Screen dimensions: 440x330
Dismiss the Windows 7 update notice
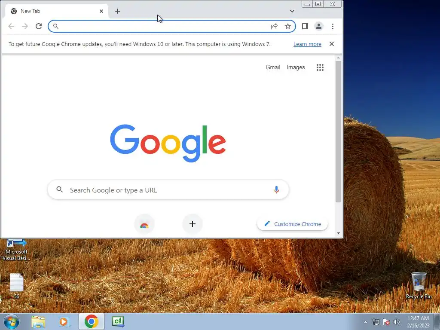[x=332, y=44]
